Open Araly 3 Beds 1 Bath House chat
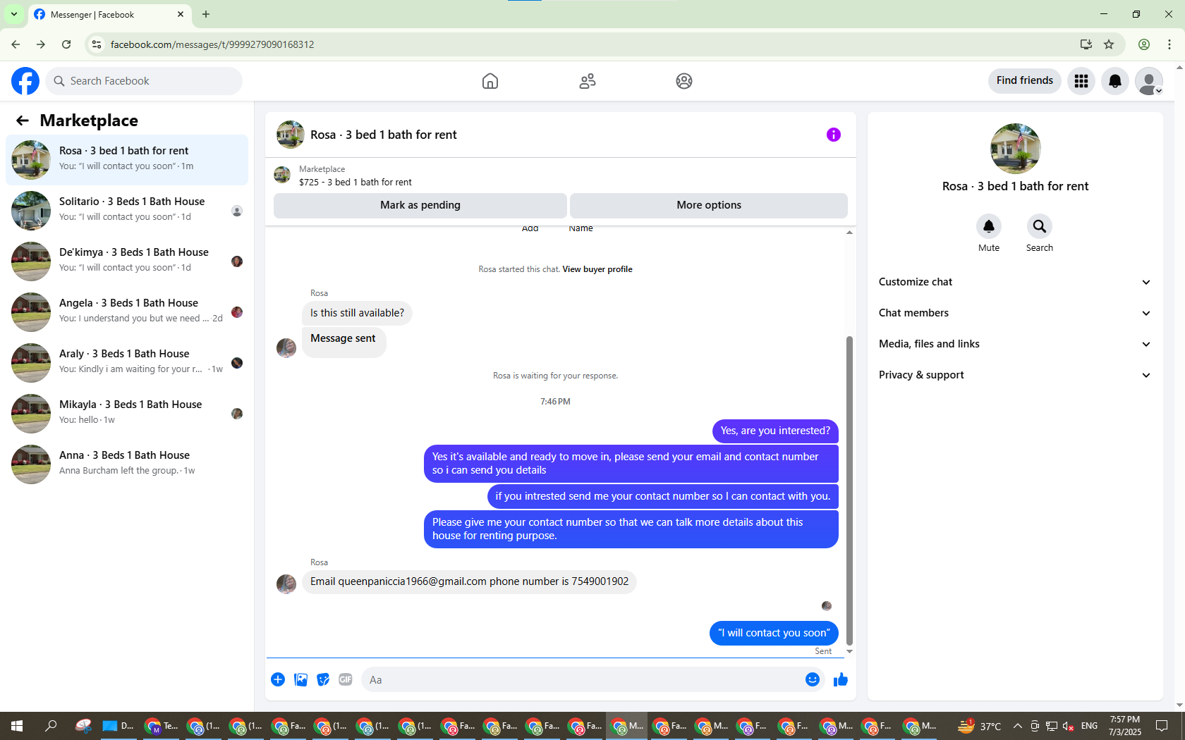 tap(127, 363)
